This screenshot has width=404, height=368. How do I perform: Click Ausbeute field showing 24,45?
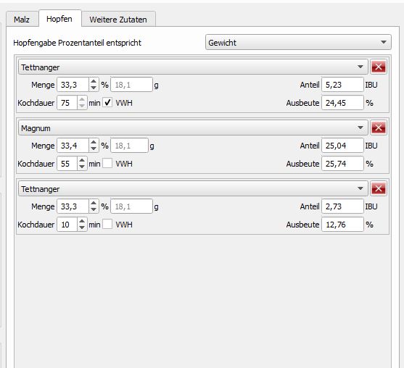tap(342, 103)
